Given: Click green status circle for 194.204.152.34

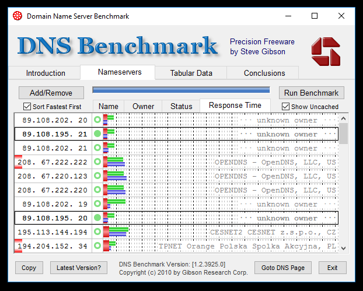Looking at the screenshot, I should [97, 246].
